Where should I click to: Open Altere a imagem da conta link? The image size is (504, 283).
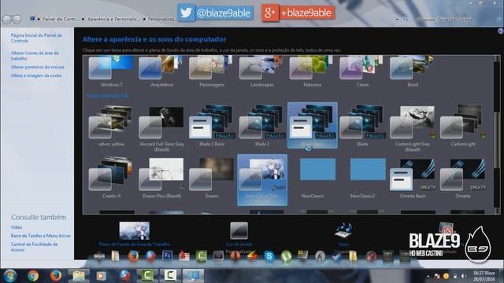[36, 75]
